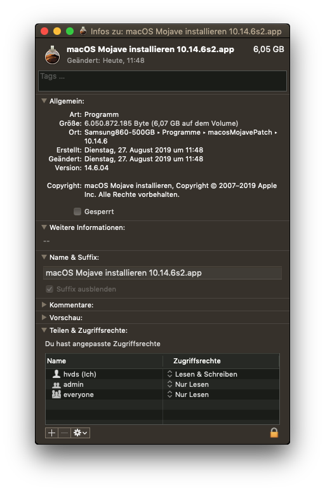The height and width of the screenshot is (491, 325).
Task: Minimize the info window
Action: point(57,31)
